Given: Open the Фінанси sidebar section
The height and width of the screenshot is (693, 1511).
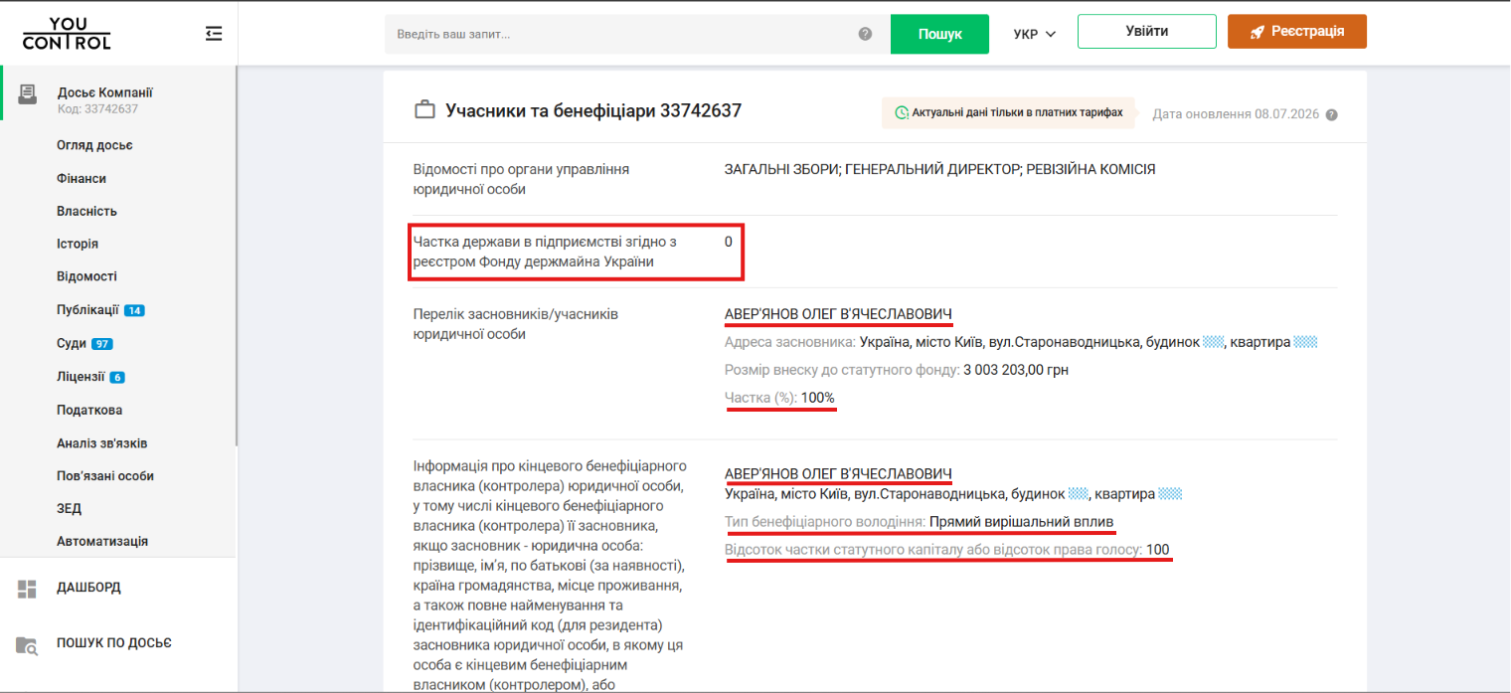Looking at the screenshot, I should [82, 179].
